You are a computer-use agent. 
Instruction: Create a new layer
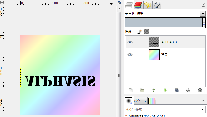coord(130,90)
